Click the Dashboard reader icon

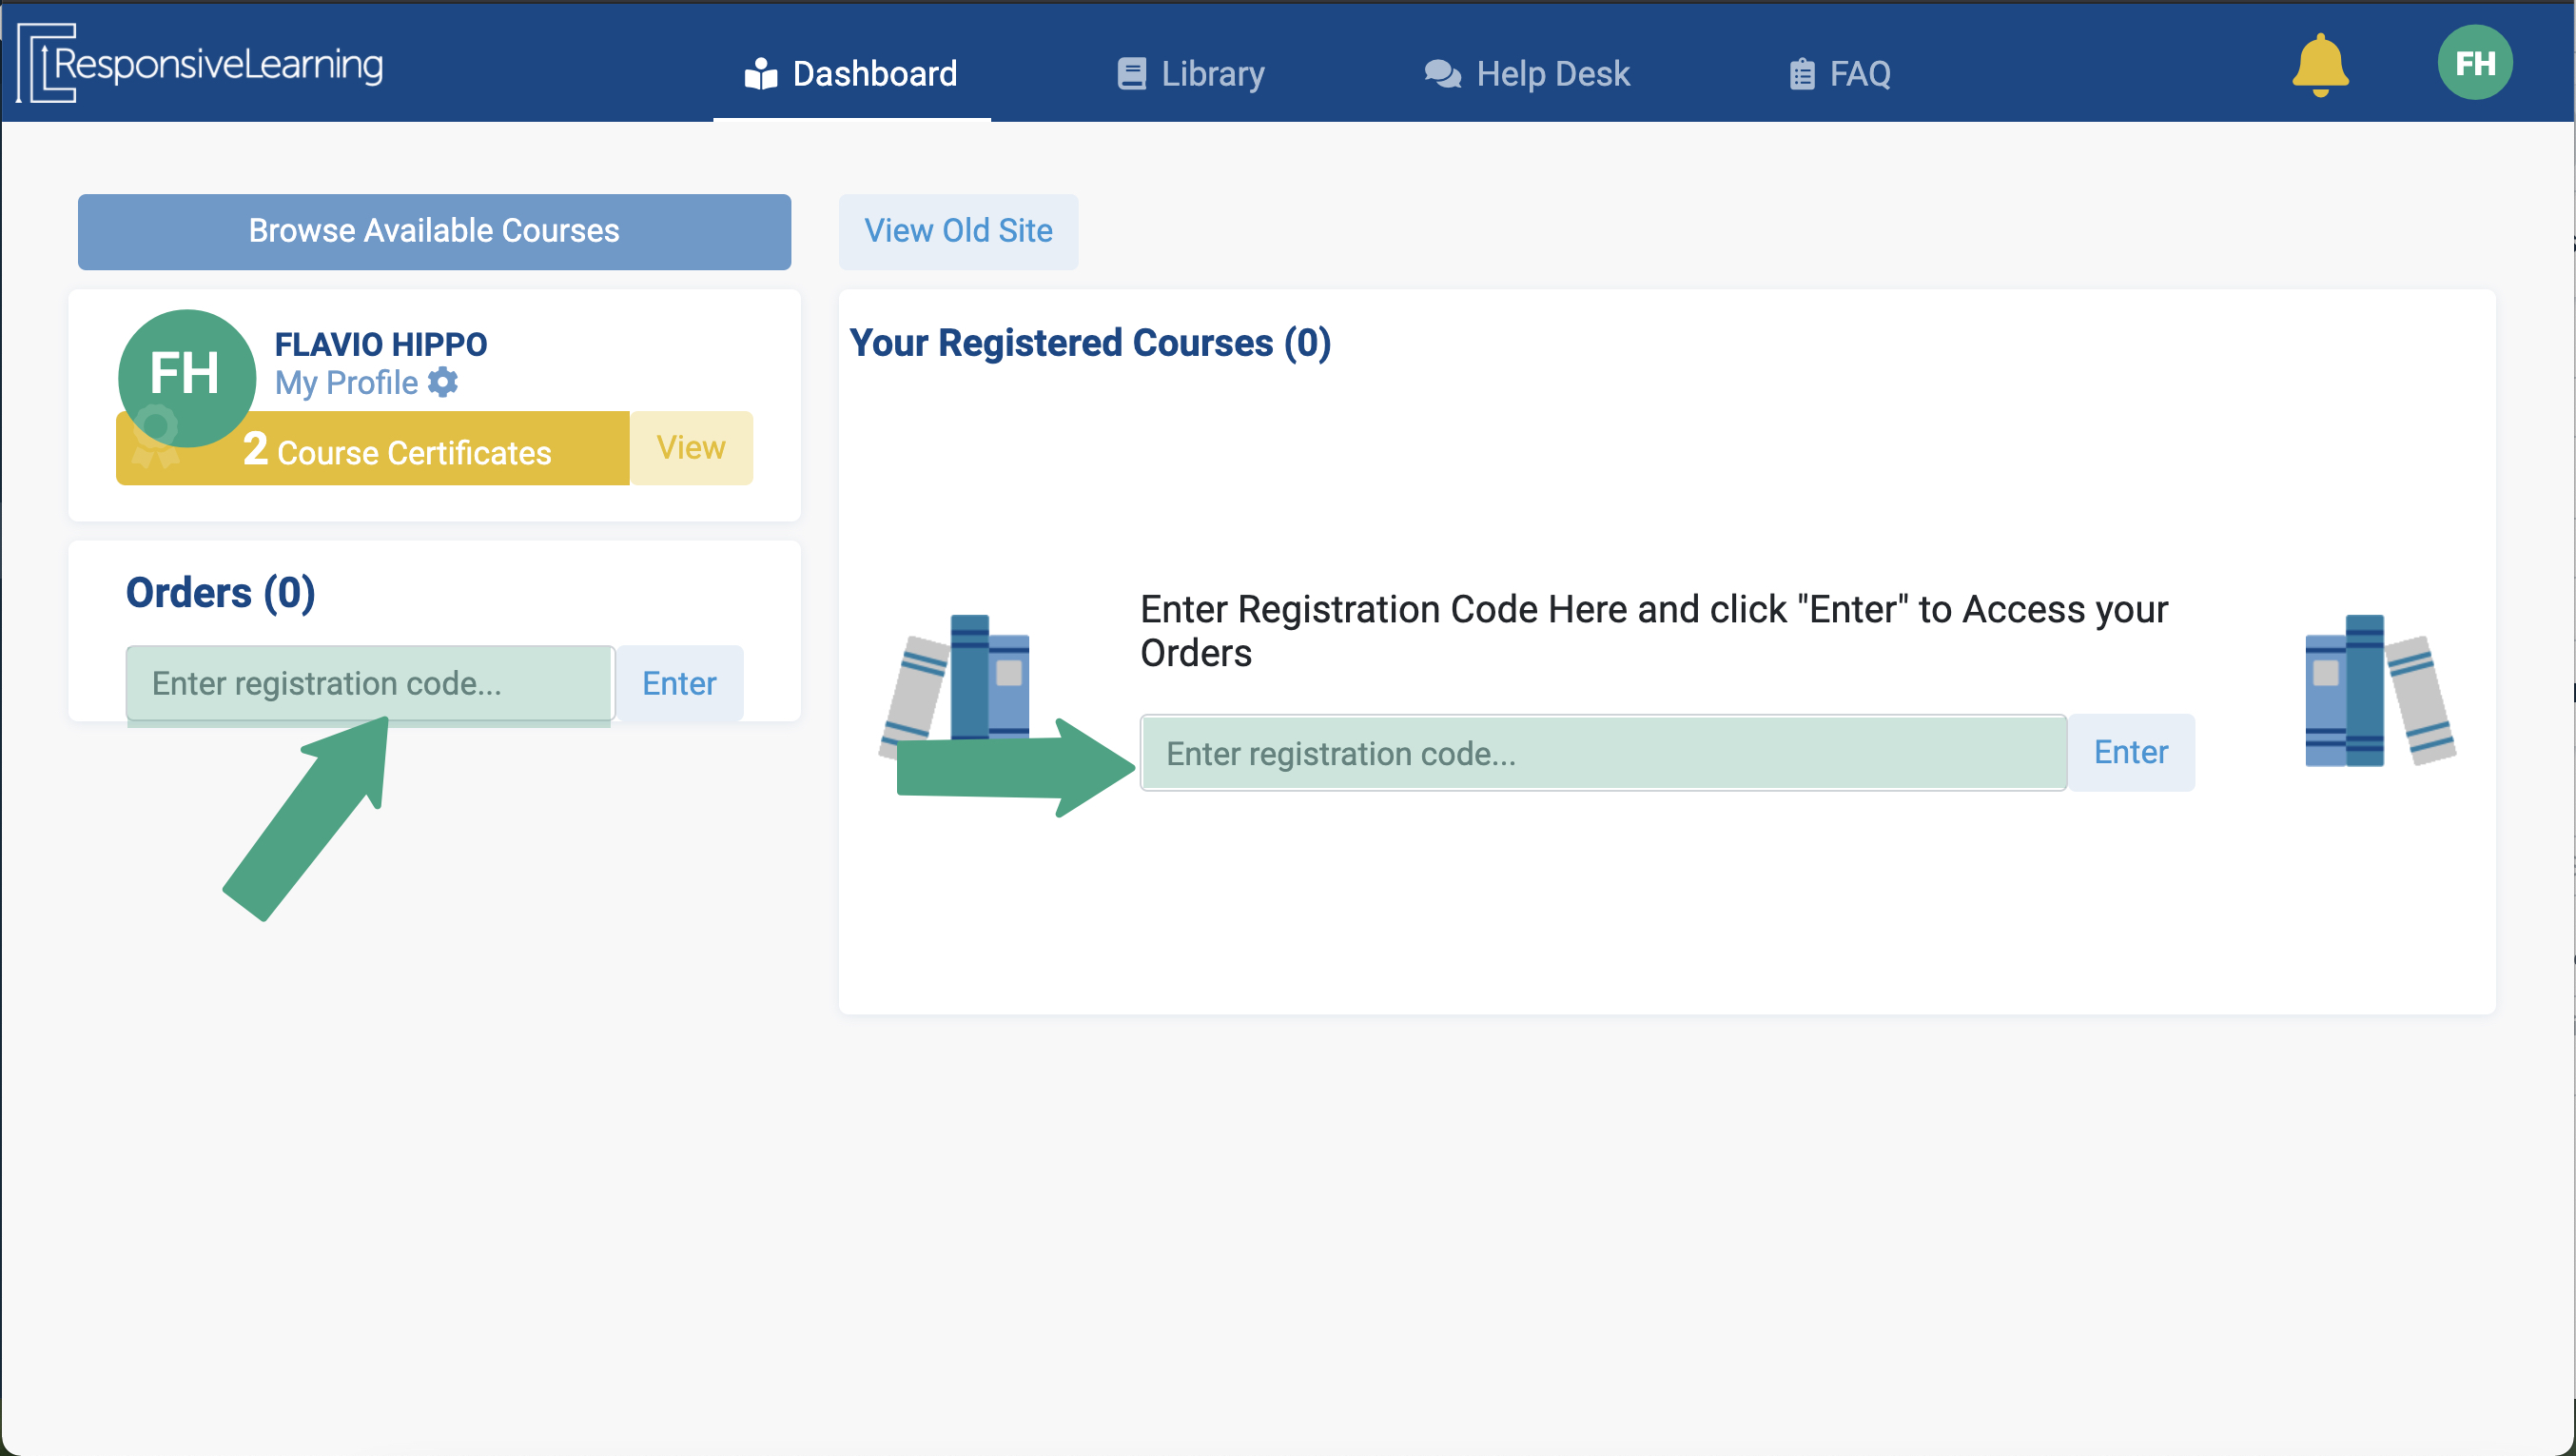tap(761, 74)
